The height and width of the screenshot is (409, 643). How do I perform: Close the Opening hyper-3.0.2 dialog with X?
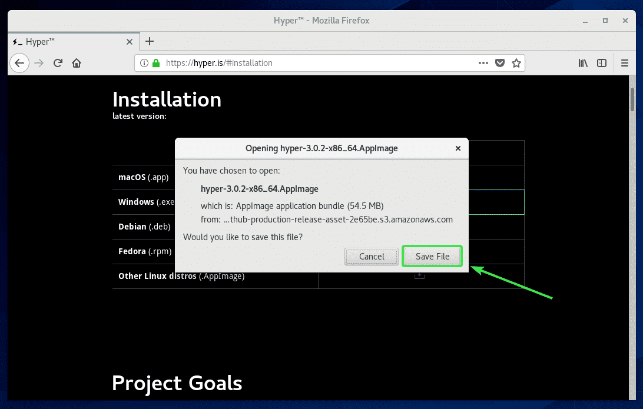[x=458, y=148]
